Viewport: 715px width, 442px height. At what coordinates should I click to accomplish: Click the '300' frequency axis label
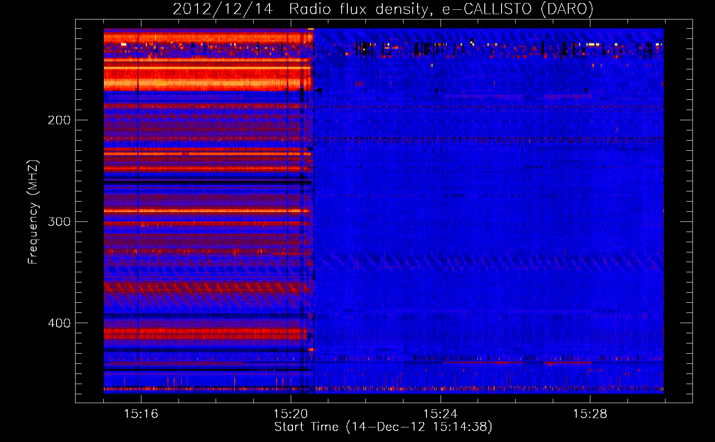(x=59, y=221)
